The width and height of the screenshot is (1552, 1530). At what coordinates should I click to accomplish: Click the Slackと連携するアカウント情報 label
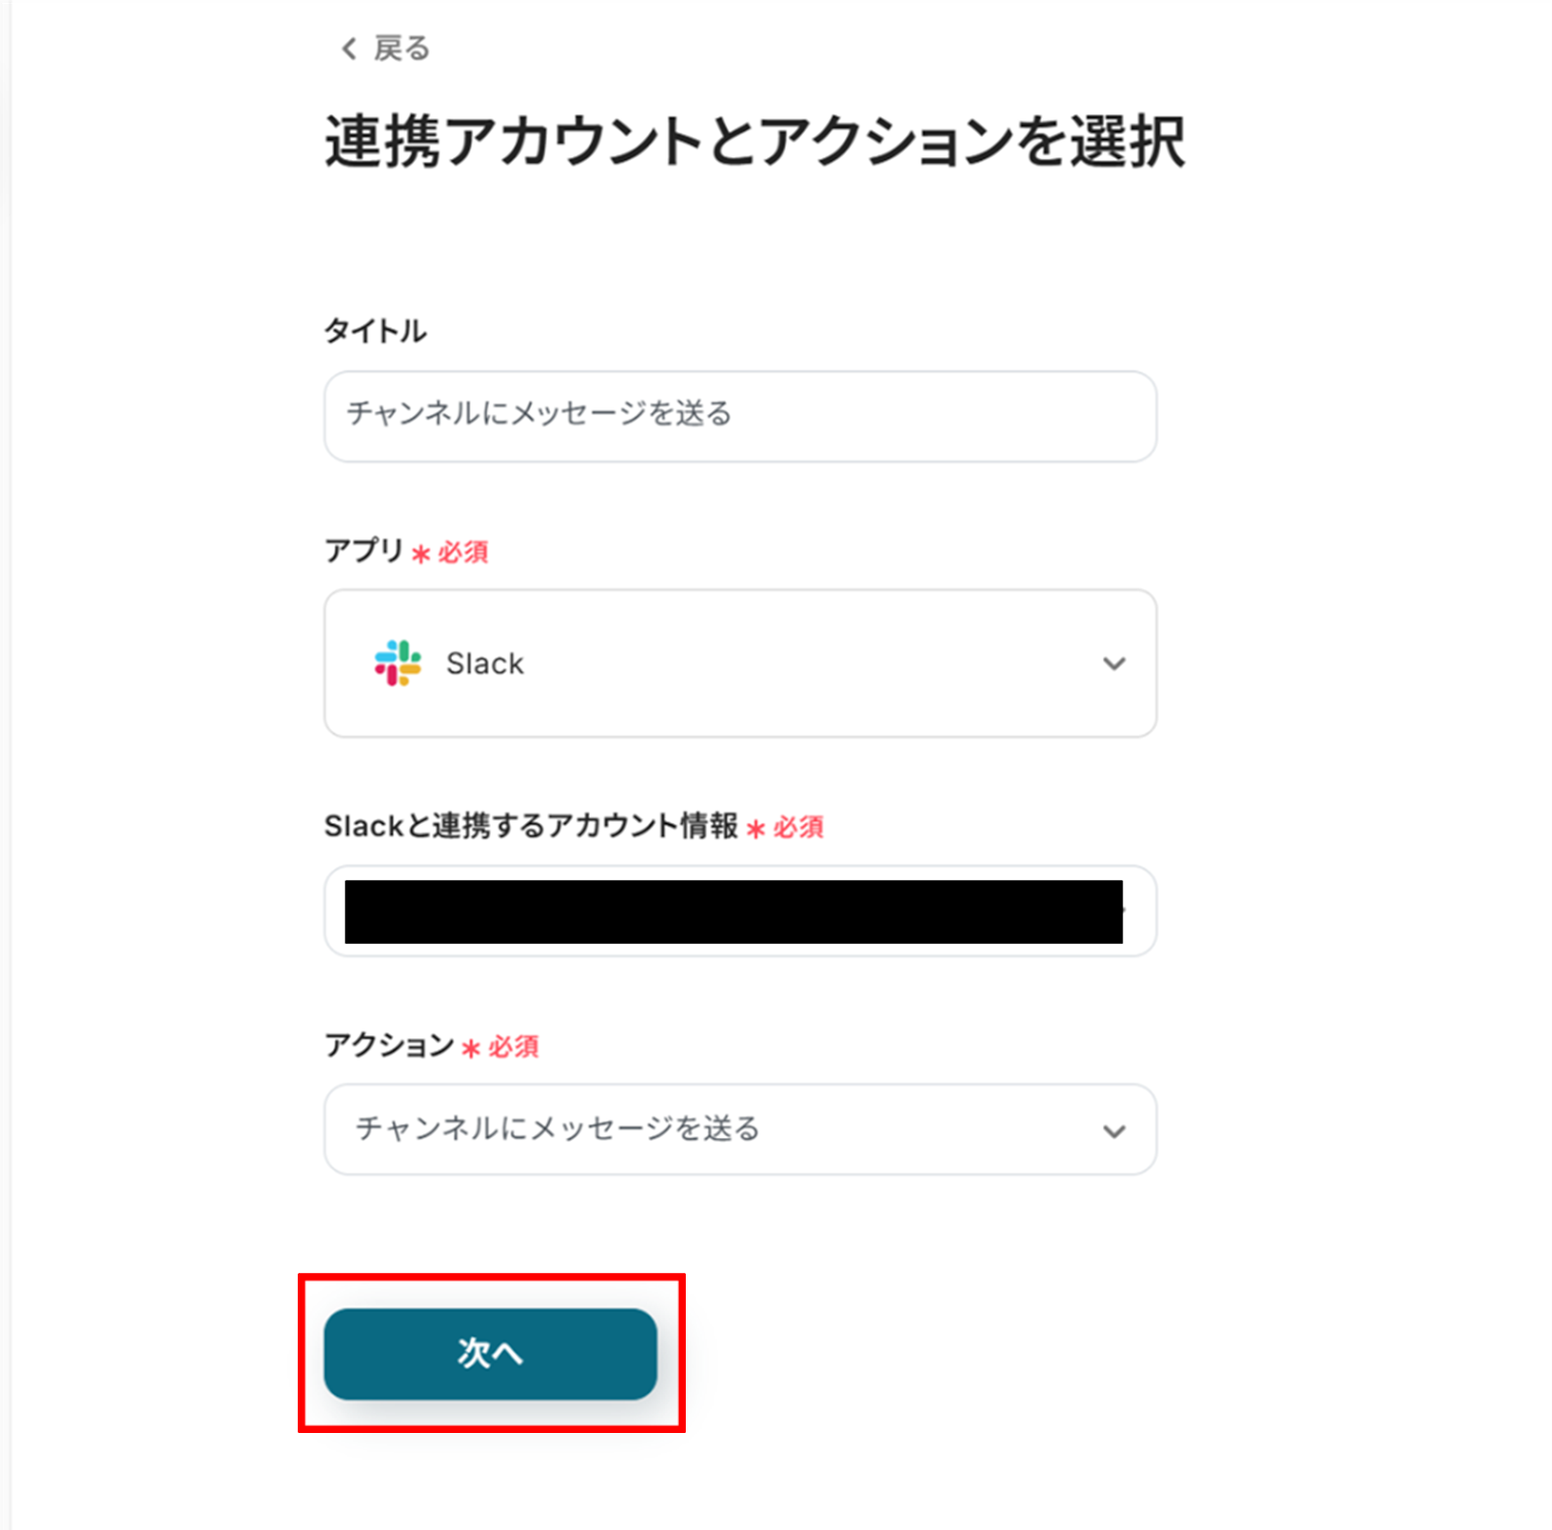[531, 826]
